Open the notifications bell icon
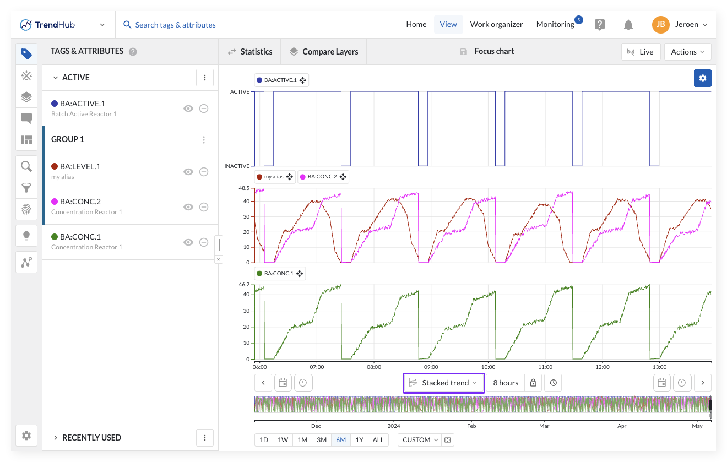 (628, 25)
